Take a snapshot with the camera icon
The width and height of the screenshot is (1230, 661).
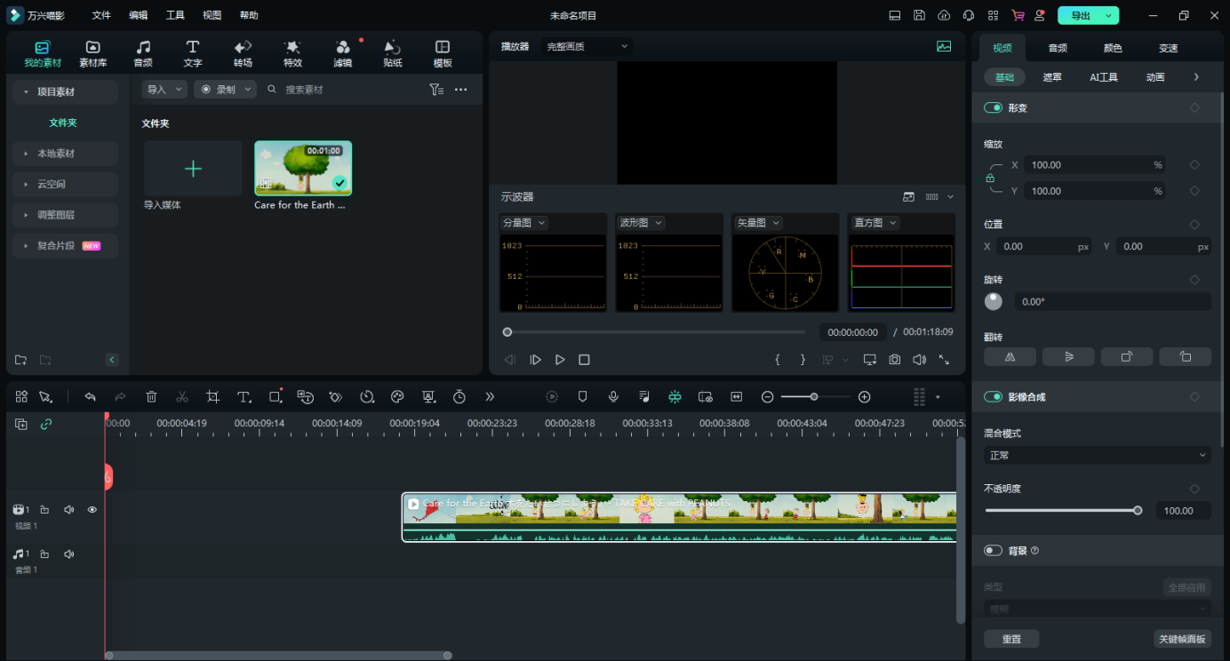coord(895,360)
